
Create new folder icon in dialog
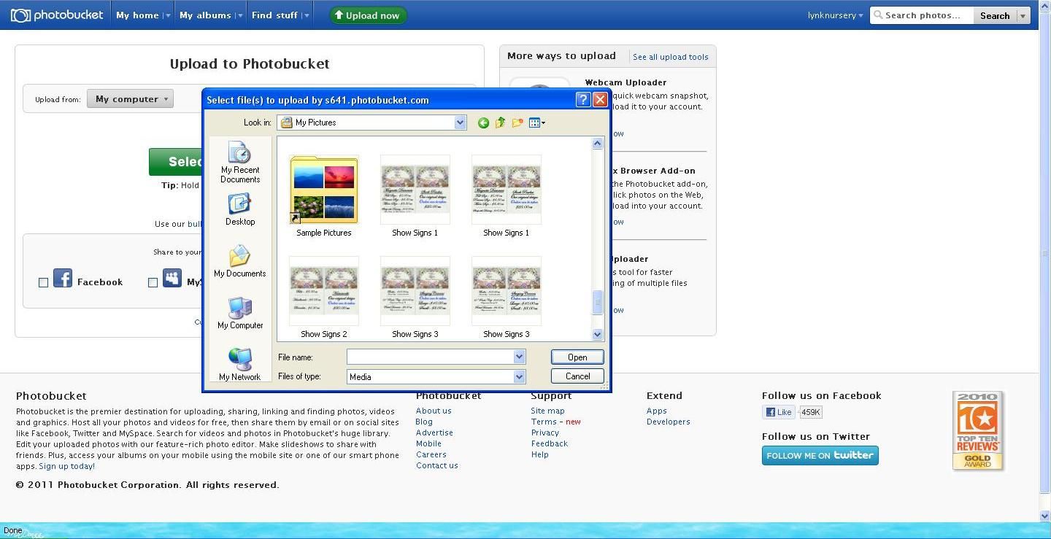517,123
